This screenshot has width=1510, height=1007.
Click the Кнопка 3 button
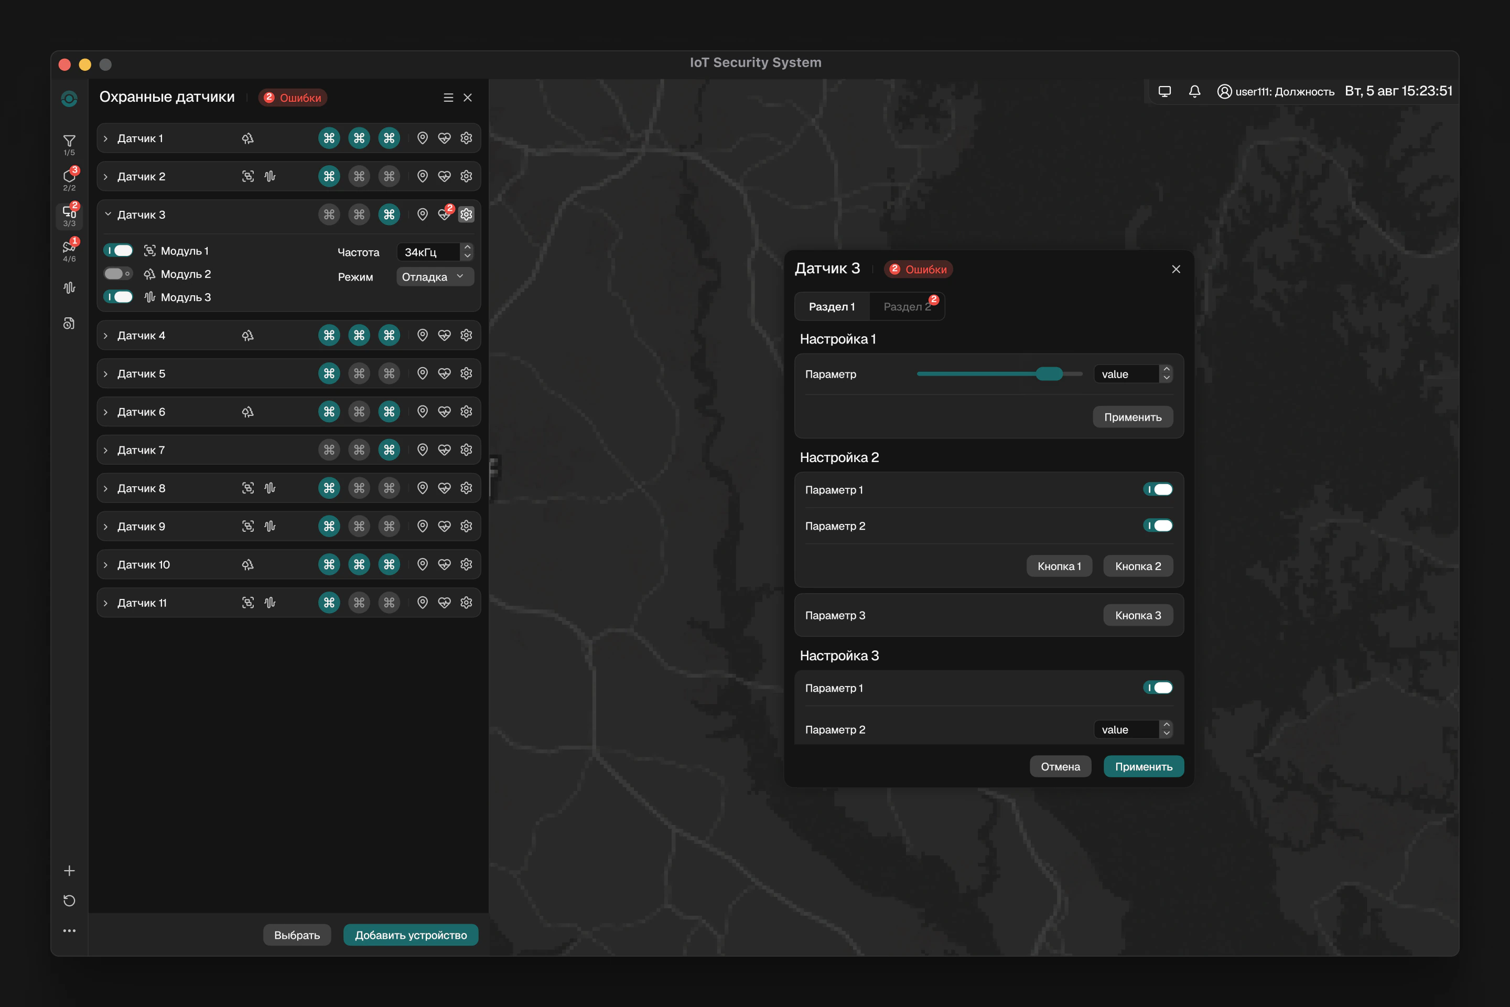[x=1138, y=615]
